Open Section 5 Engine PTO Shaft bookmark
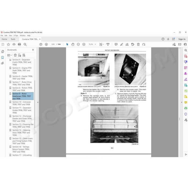This screenshot has height=188, width=188. (x=22, y=70)
